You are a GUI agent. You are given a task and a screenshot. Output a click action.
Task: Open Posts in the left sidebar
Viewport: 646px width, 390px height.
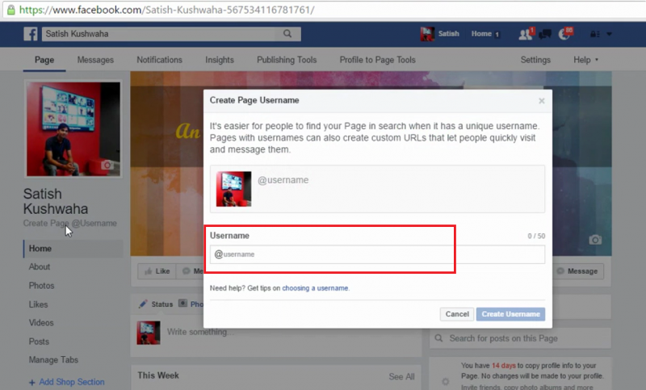pyautogui.click(x=39, y=342)
